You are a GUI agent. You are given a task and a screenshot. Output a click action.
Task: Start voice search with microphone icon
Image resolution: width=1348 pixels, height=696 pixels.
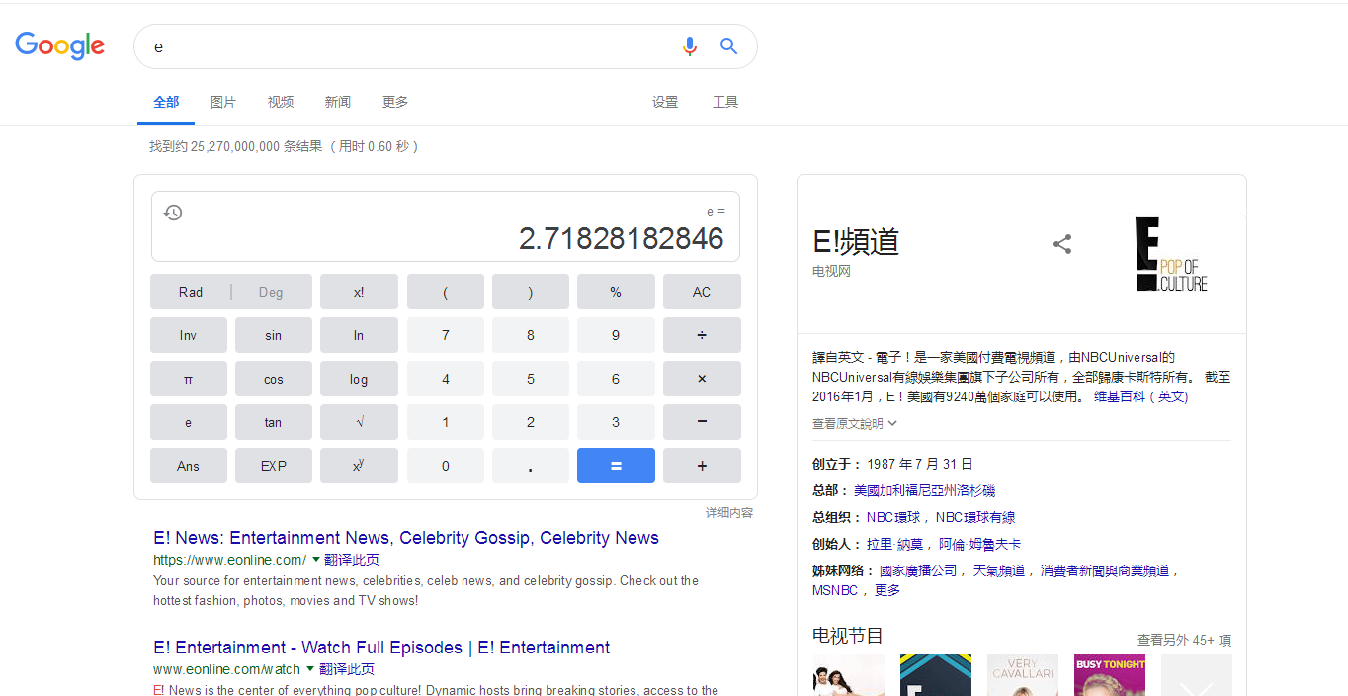690,46
